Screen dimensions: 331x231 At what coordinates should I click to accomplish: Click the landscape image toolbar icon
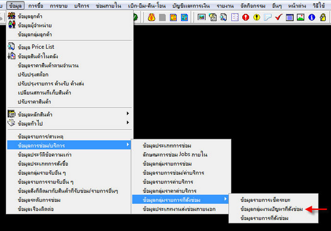301,17
